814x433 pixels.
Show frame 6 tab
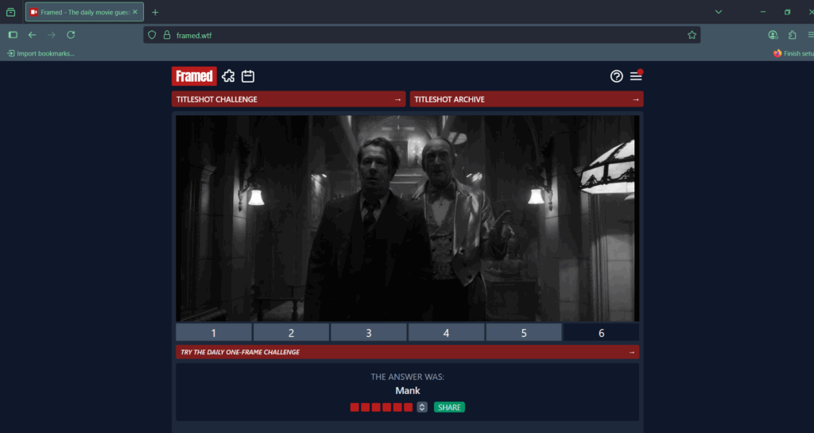pyautogui.click(x=601, y=333)
